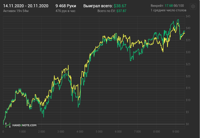Click the $0 y-axis label
Viewport: 200px width, 138px height.
point(187,124)
